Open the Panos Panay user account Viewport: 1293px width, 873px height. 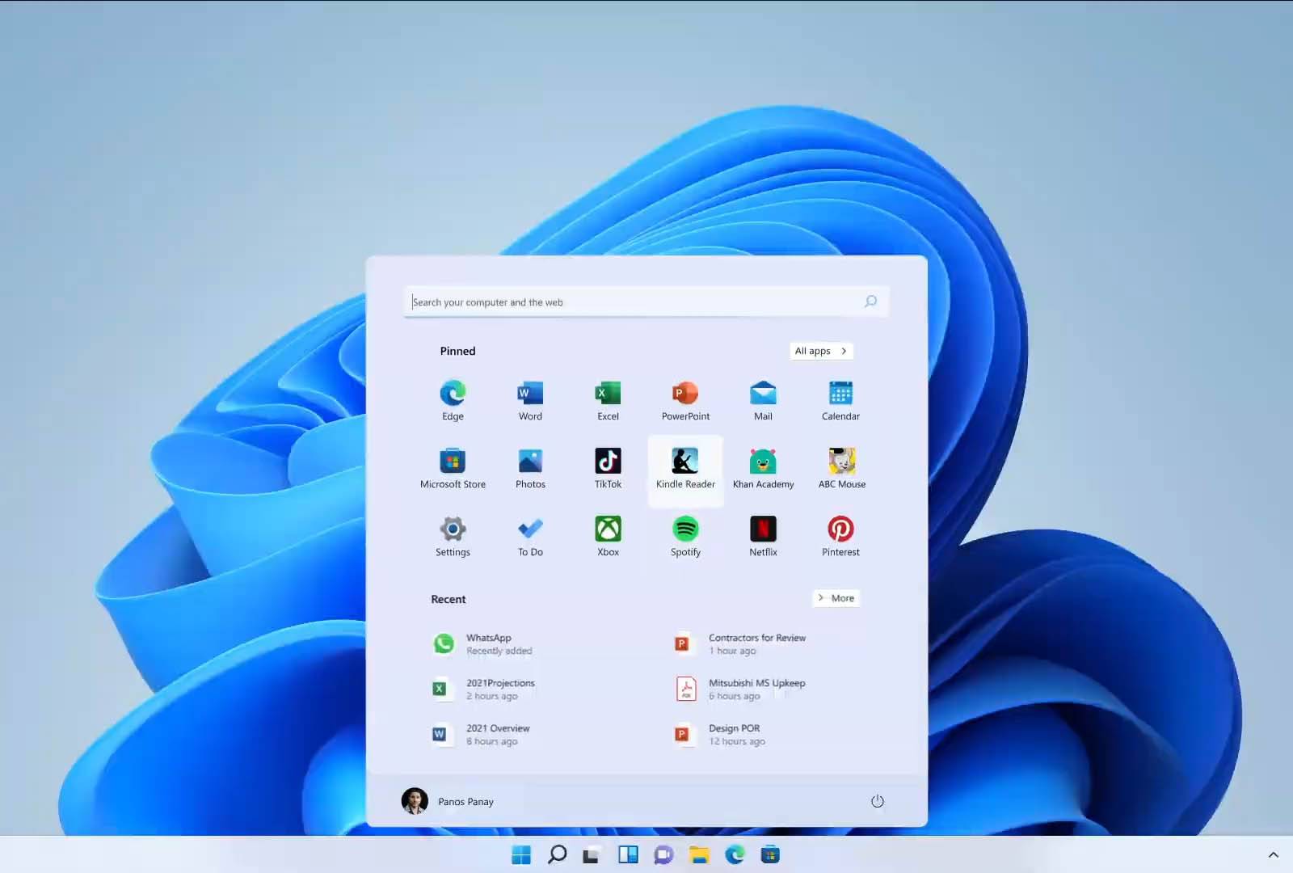pyautogui.click(x=449, y=801)
